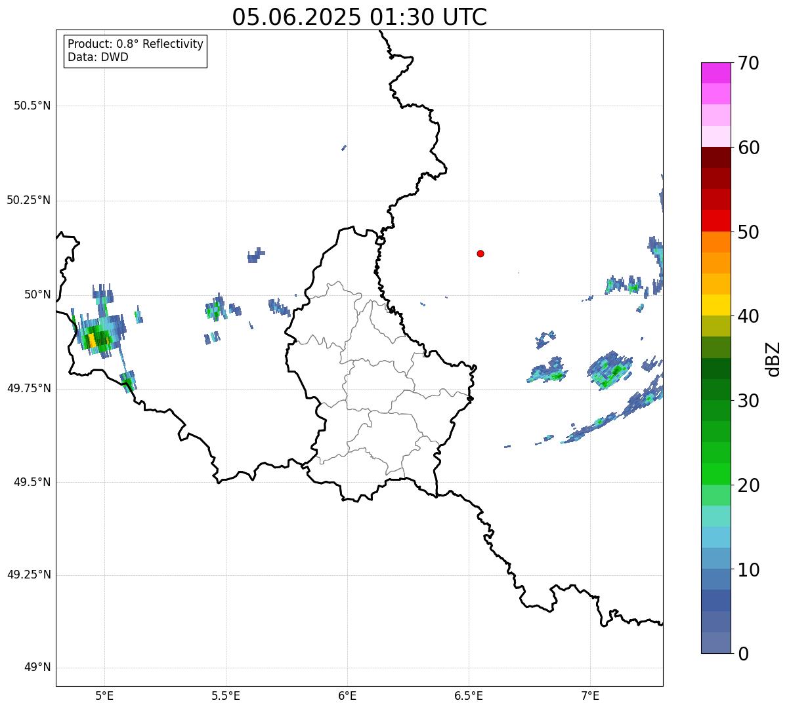Click the small echo near 5.65°E 50.1°N

[x=256, y=255]
